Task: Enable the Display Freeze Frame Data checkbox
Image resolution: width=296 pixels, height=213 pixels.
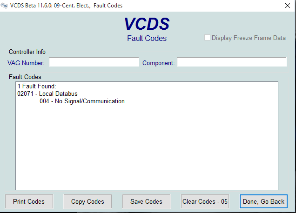Action: (207, 38)
